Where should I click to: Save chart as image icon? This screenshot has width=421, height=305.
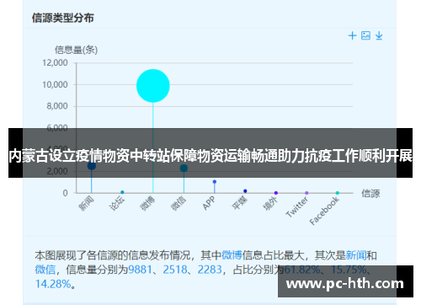[365, 35]
